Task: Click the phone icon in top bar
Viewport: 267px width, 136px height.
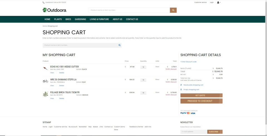Action: click(x=44, y=3)
